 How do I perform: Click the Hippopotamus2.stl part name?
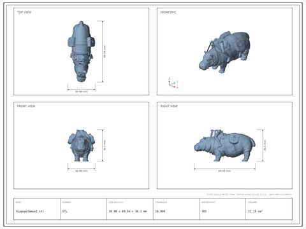click(30, 211)
